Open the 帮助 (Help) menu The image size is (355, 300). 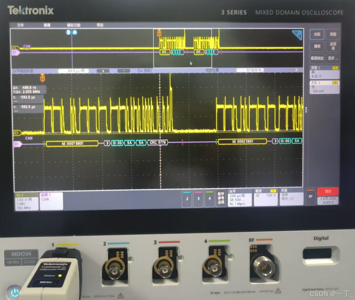pos(100,25)
